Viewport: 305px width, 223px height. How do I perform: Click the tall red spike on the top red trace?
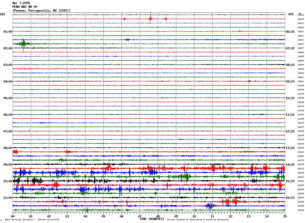tap(150, 18)
